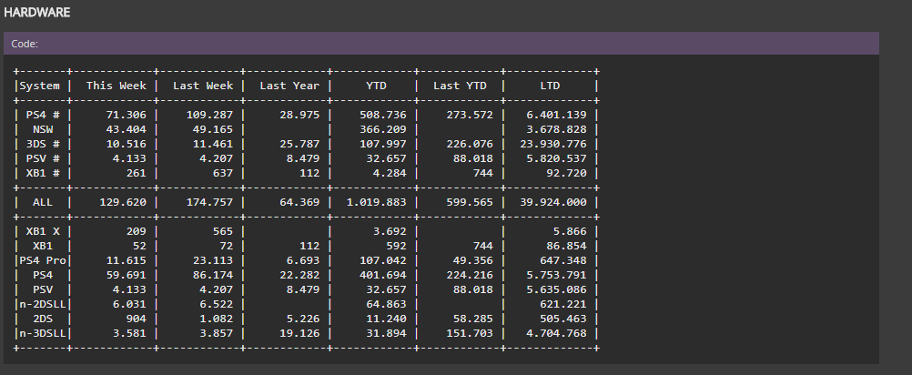Click NSW This Week value 43.404
The image size is (912, 375).
127,129
